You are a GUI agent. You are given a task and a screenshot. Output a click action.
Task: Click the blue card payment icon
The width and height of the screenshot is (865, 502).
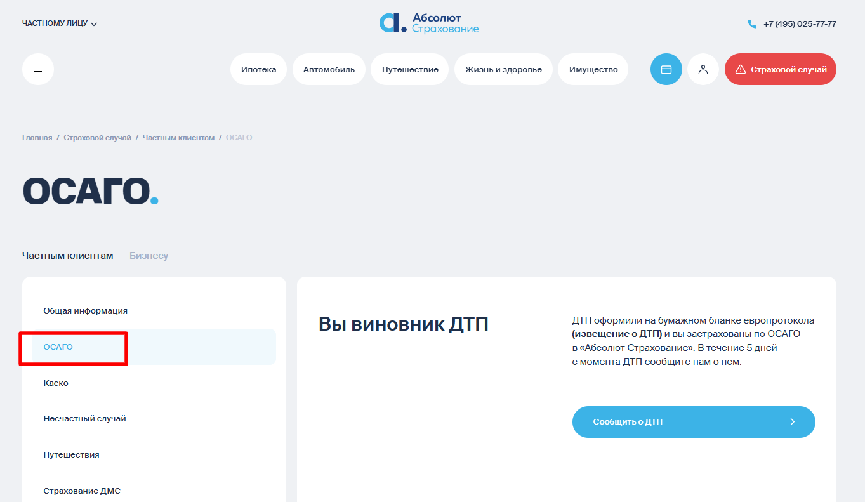click(x=666, y=70)
